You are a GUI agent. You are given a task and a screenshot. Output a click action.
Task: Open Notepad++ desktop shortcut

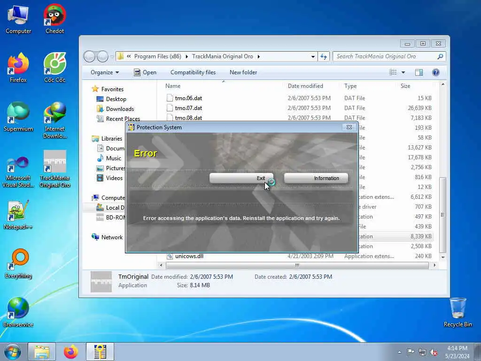[x=18, y=215]
